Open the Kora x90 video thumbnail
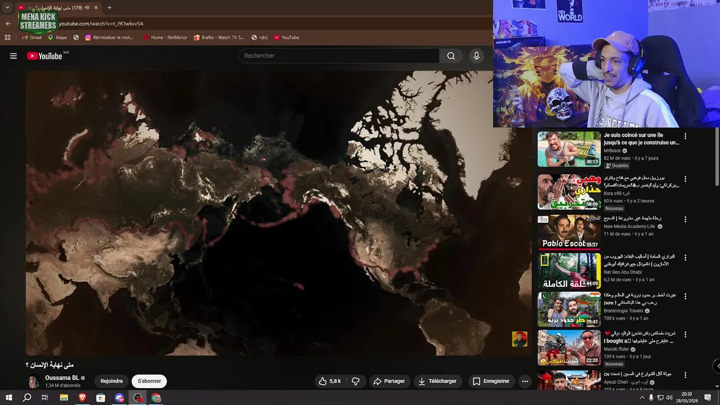 pos(569,192)
